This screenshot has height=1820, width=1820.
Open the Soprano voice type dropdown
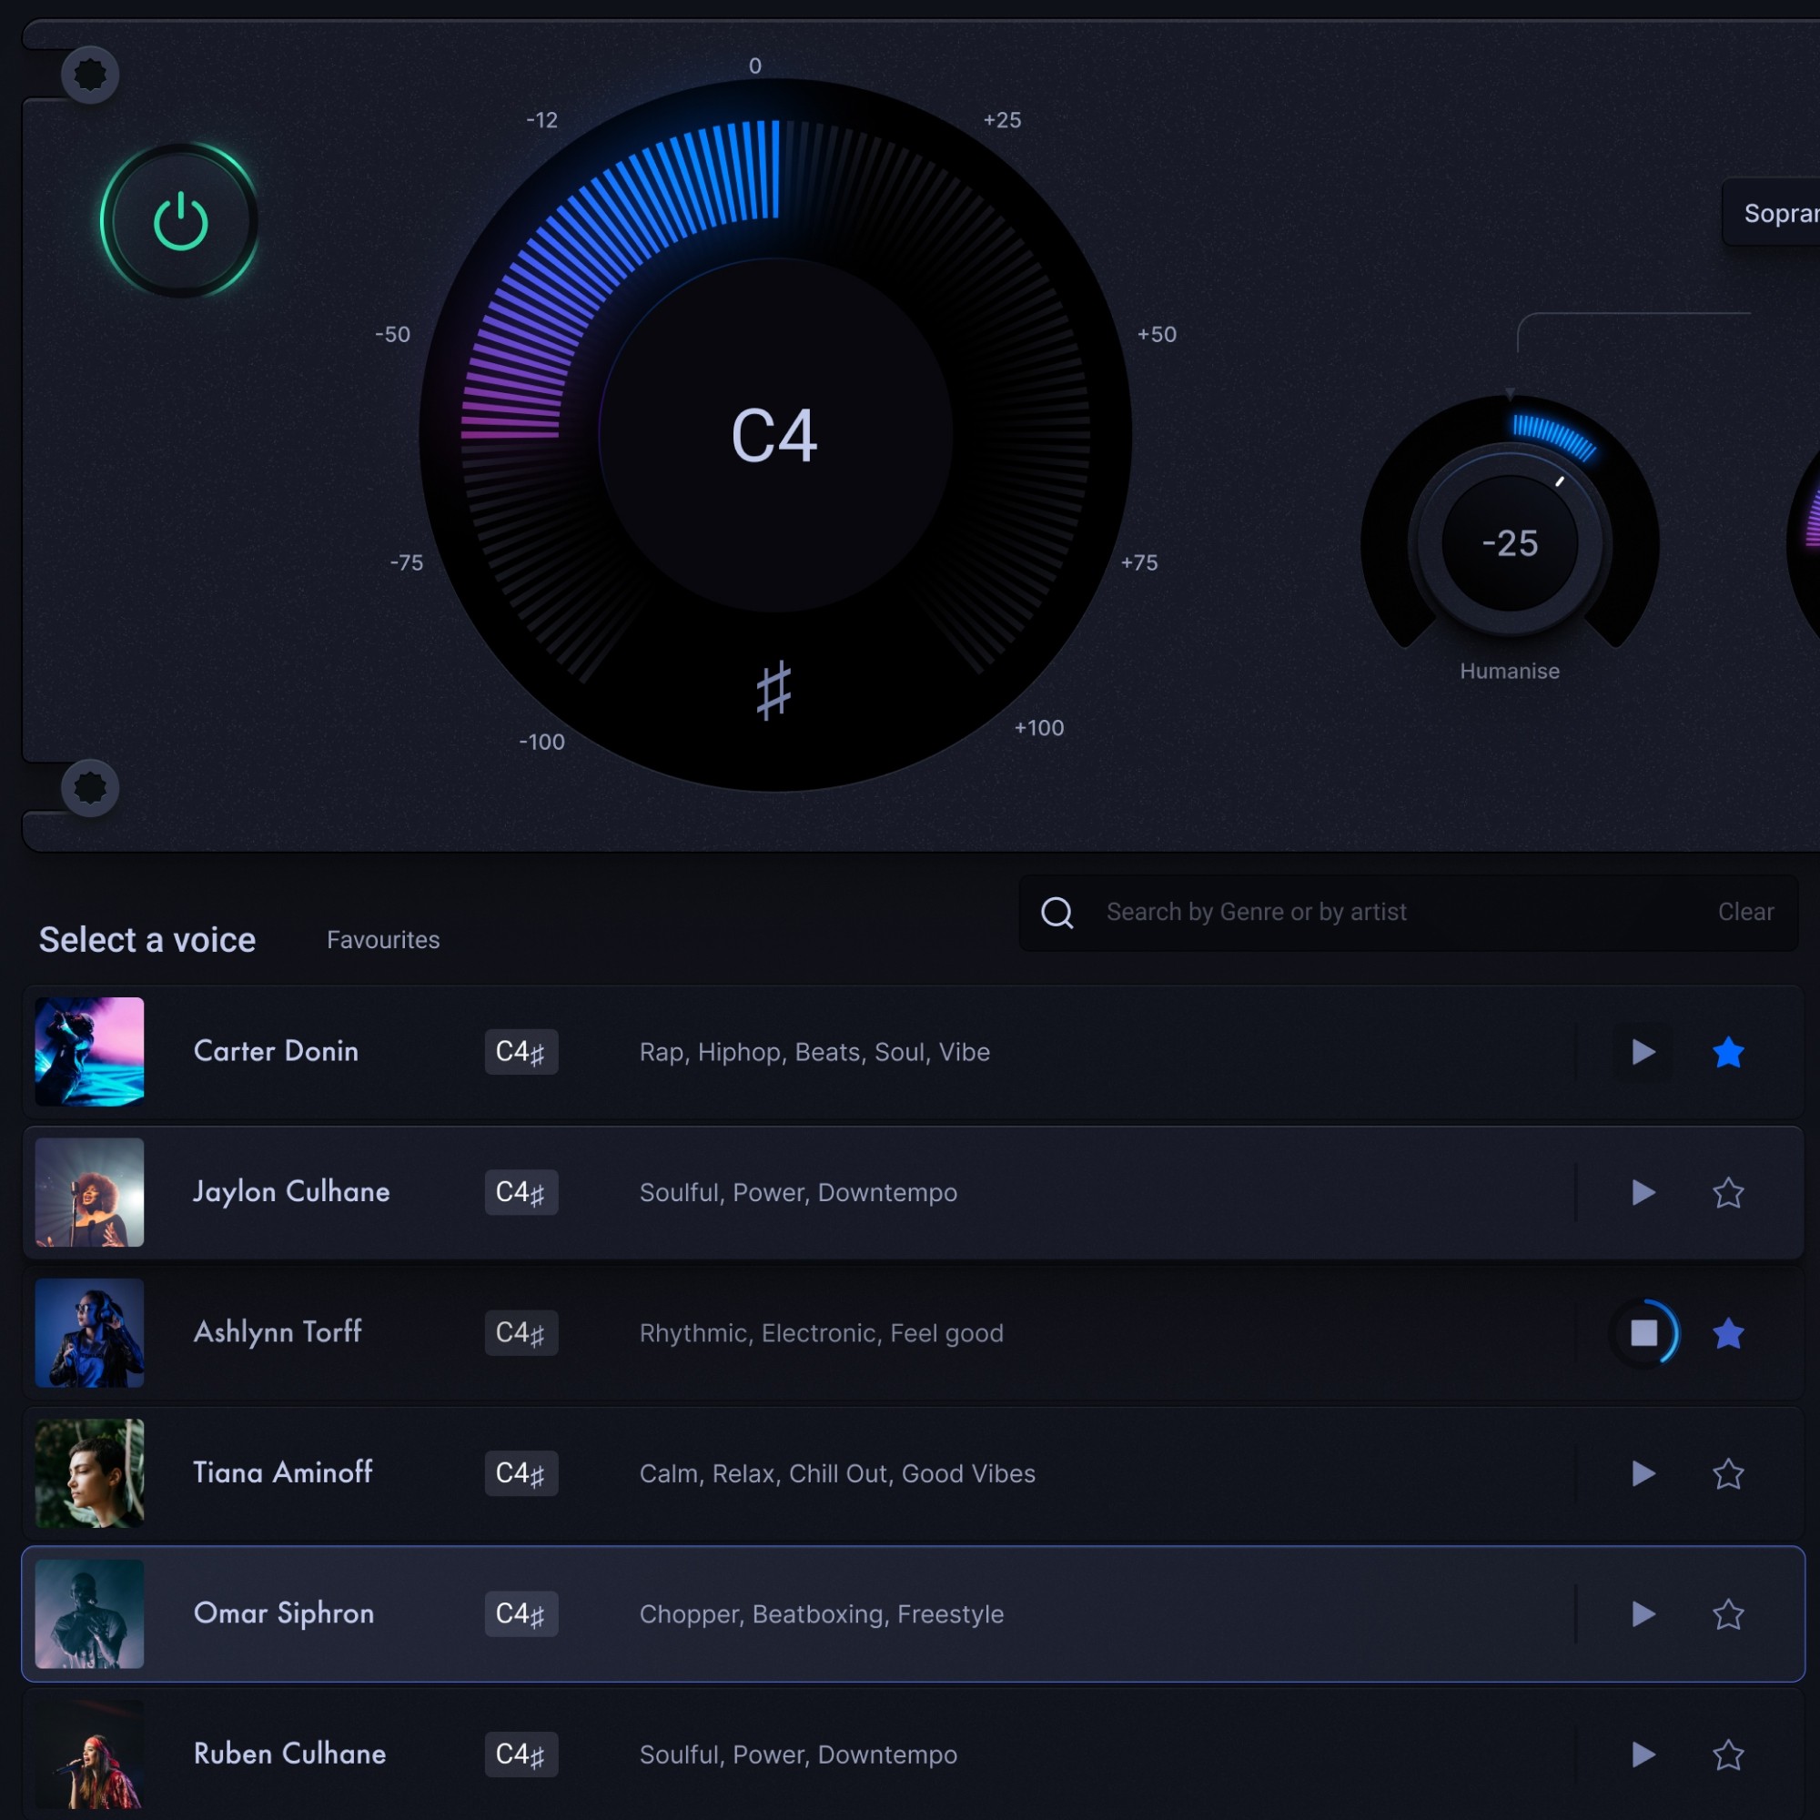[1775, 213]
